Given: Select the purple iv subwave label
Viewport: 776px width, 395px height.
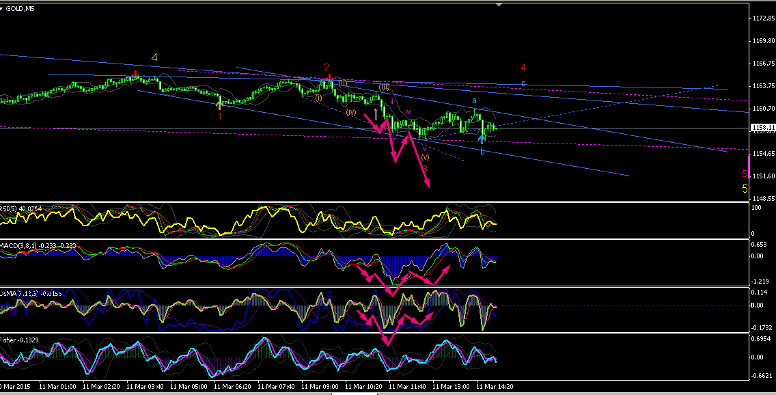Looking at the screenshot, I should (408, 112).
